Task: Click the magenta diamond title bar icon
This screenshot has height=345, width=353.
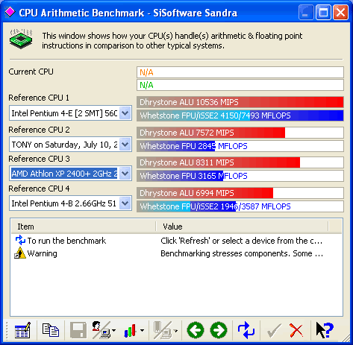Action: point(10,12)
